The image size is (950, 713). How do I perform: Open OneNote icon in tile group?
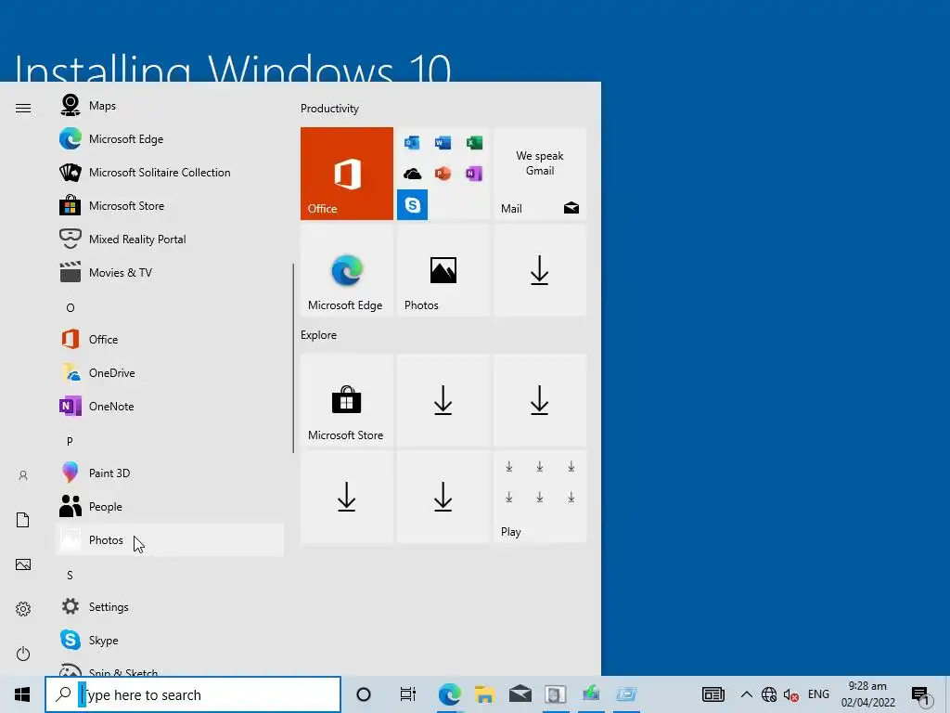[x=474, y=174]
